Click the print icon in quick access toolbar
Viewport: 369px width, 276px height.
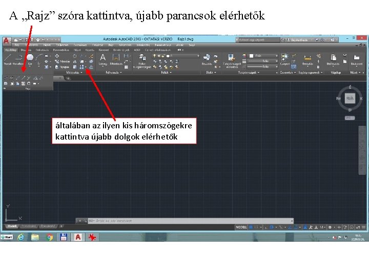37,40
